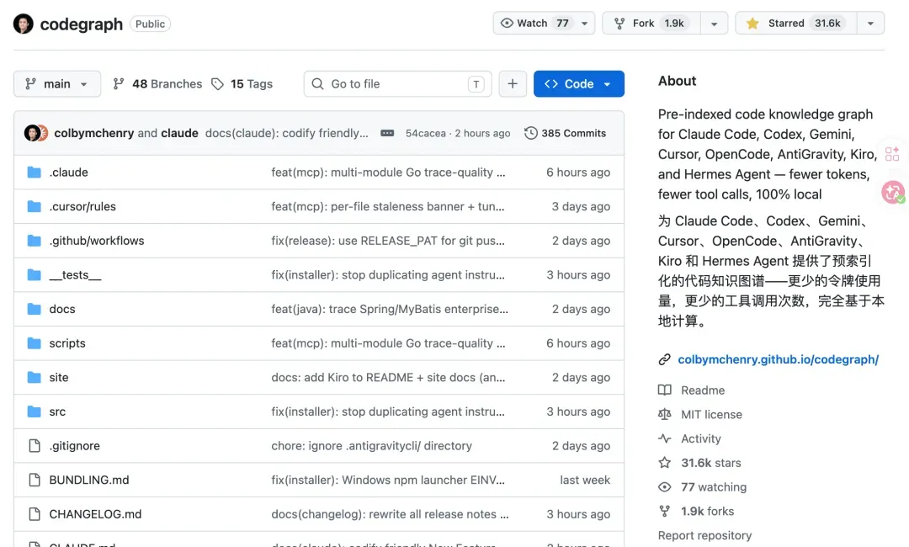Click the codegraph owner avatar
Viewport: 909px width, 547px height.
click(x=24, y=24)
